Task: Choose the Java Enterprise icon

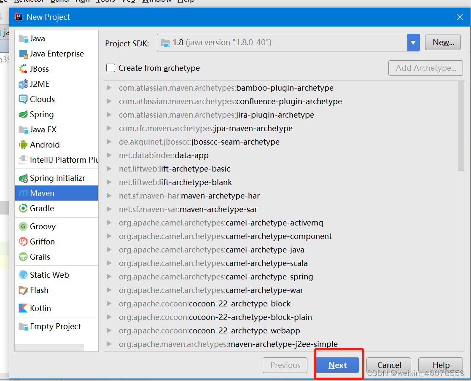Action: coord(23,54)
